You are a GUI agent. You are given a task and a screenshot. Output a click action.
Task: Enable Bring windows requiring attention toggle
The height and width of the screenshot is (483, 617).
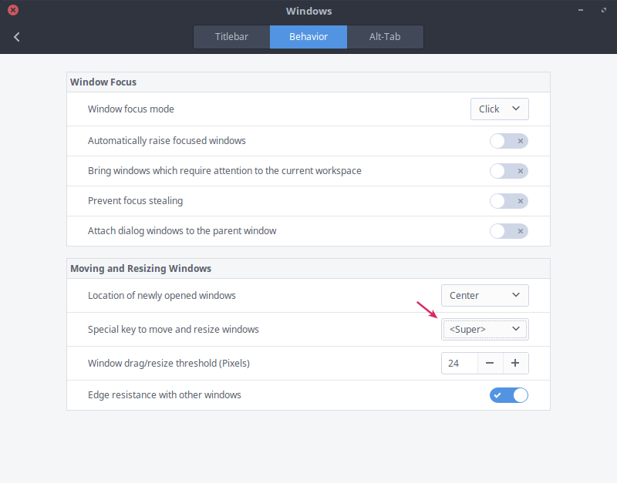tap(509, 170)
